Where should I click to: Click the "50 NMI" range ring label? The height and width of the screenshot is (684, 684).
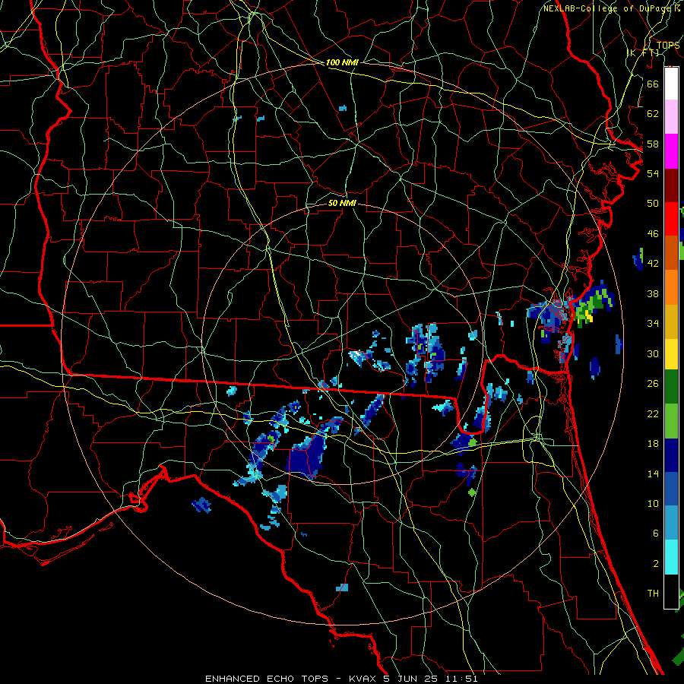click(x=342, y=203)
